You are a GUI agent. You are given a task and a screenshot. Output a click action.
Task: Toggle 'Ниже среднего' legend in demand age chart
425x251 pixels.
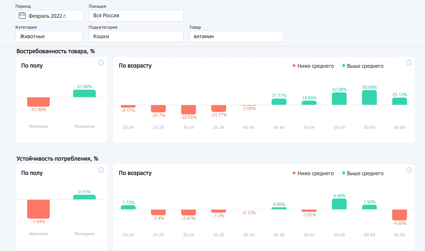pos(313,66)
